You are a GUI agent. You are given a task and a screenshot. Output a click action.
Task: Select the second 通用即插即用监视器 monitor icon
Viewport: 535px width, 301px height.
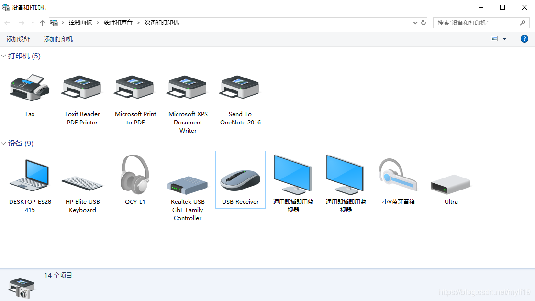click(x=346, y=175)
